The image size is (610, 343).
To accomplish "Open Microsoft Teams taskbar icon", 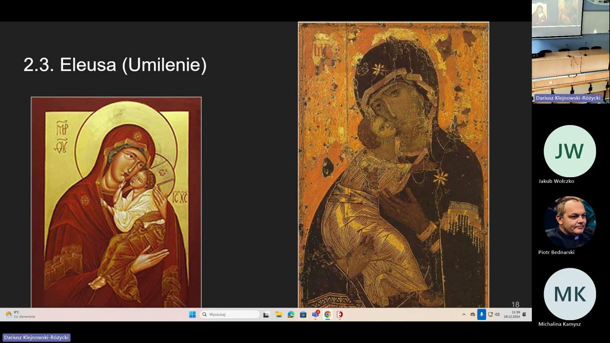I will click(x=315, y=314).
